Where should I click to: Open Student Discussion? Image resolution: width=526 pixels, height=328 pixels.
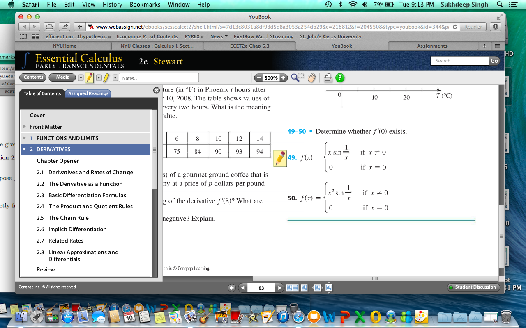click(x=473, y=287)
